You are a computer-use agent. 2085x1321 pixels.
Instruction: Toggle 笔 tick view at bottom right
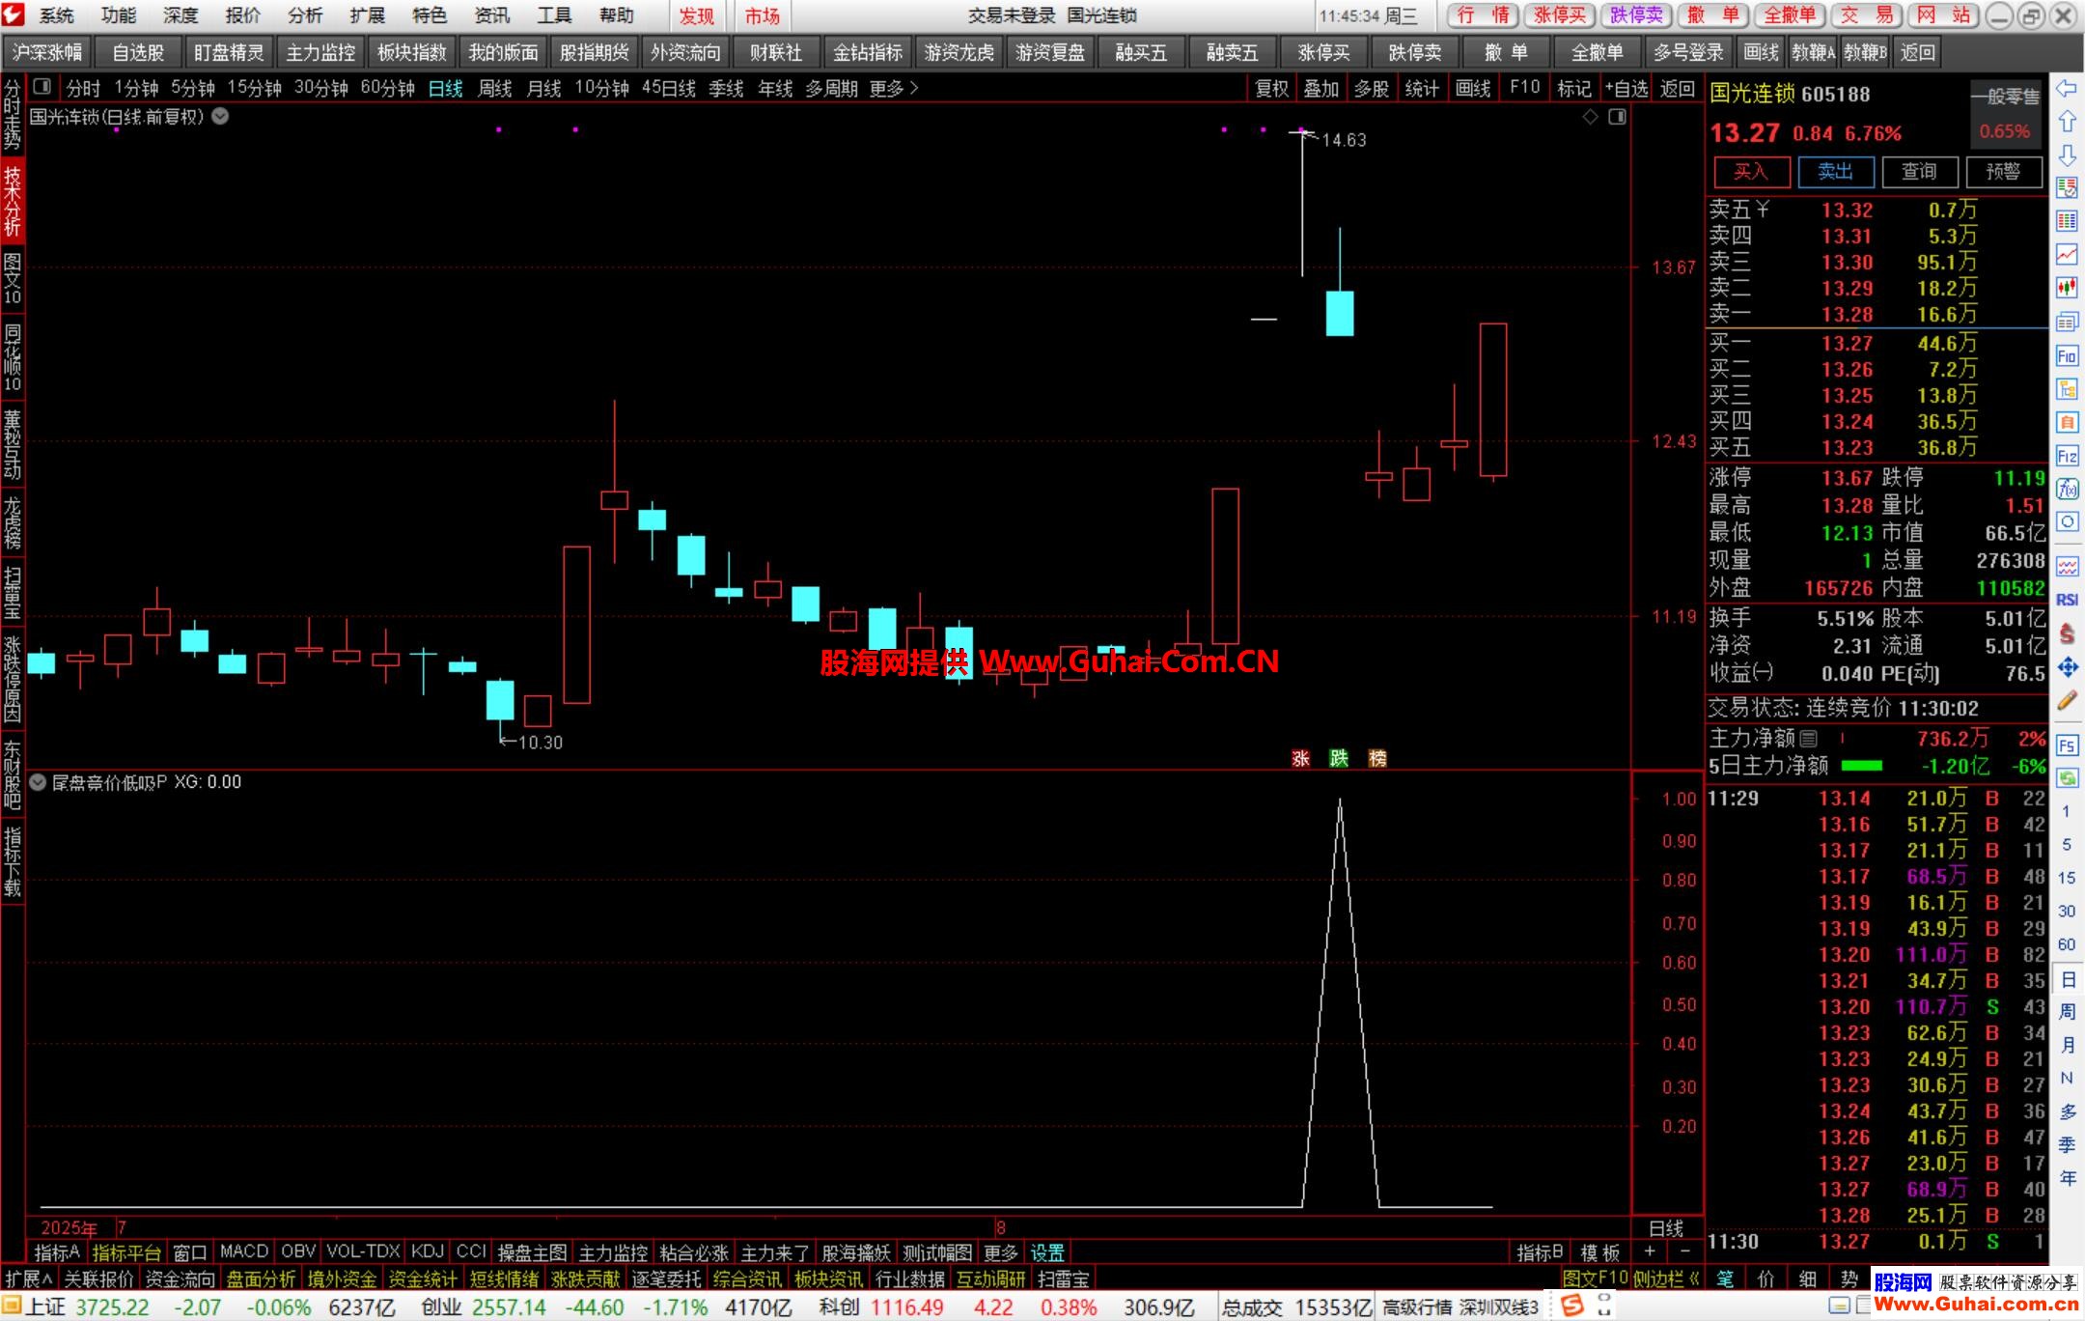[1725, 1279]
